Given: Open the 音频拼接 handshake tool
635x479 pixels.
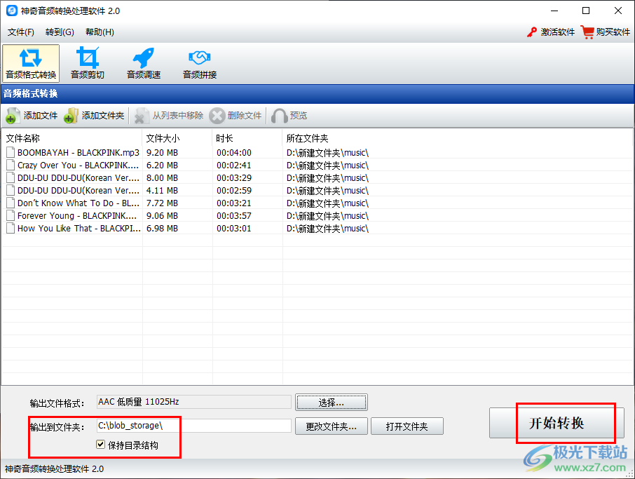Looking at the screenshot, I should click(x=200, y=63).
